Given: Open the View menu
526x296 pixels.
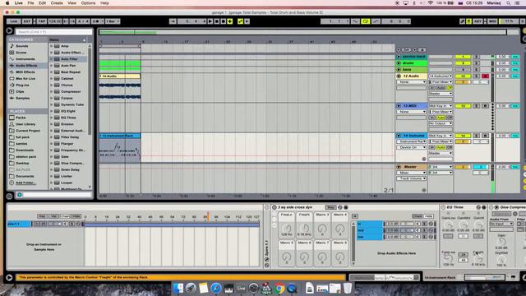Looking at the screenshot, I should [72, 3].
